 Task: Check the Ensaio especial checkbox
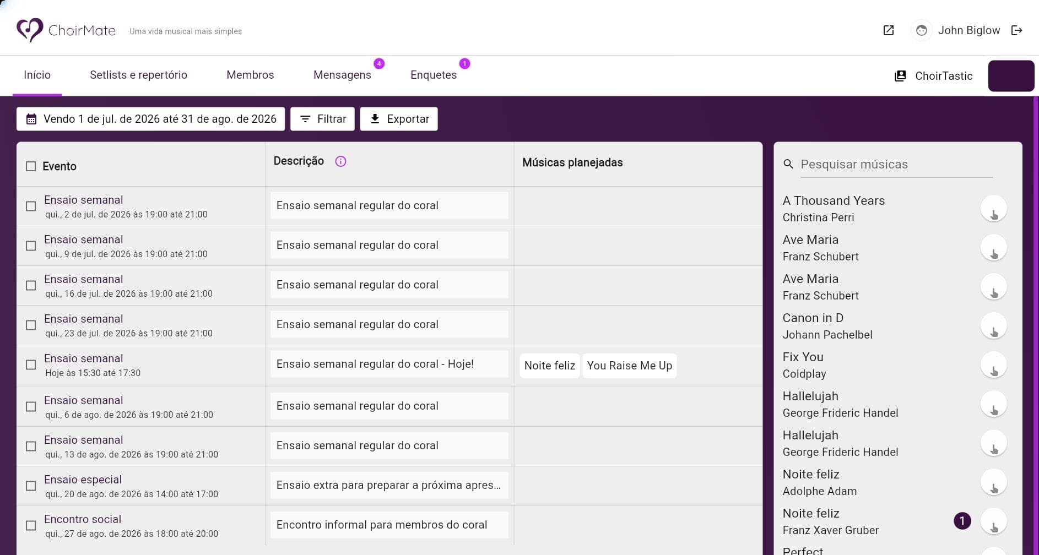(x=31, y=486)
